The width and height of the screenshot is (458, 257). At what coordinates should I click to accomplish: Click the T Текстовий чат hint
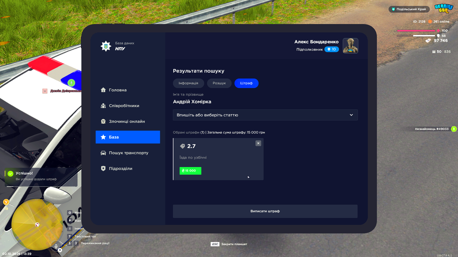pyautogui.click(x=82, y=236)
